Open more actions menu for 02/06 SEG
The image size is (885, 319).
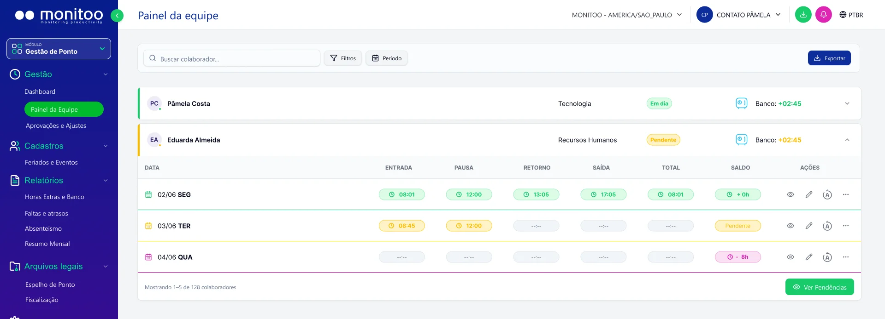click(846, 194)
